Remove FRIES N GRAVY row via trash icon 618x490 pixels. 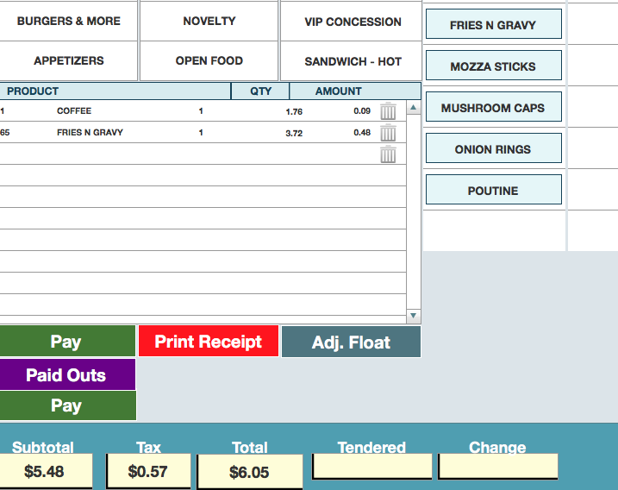click(x=388, y=133)
